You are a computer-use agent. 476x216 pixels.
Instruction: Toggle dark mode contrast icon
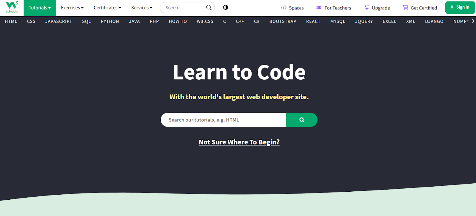(226, 7)
